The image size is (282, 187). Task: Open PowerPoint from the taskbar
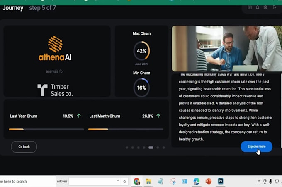[x=209, y=181]
